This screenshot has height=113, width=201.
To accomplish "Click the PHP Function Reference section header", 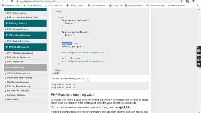I will (25, 35).
